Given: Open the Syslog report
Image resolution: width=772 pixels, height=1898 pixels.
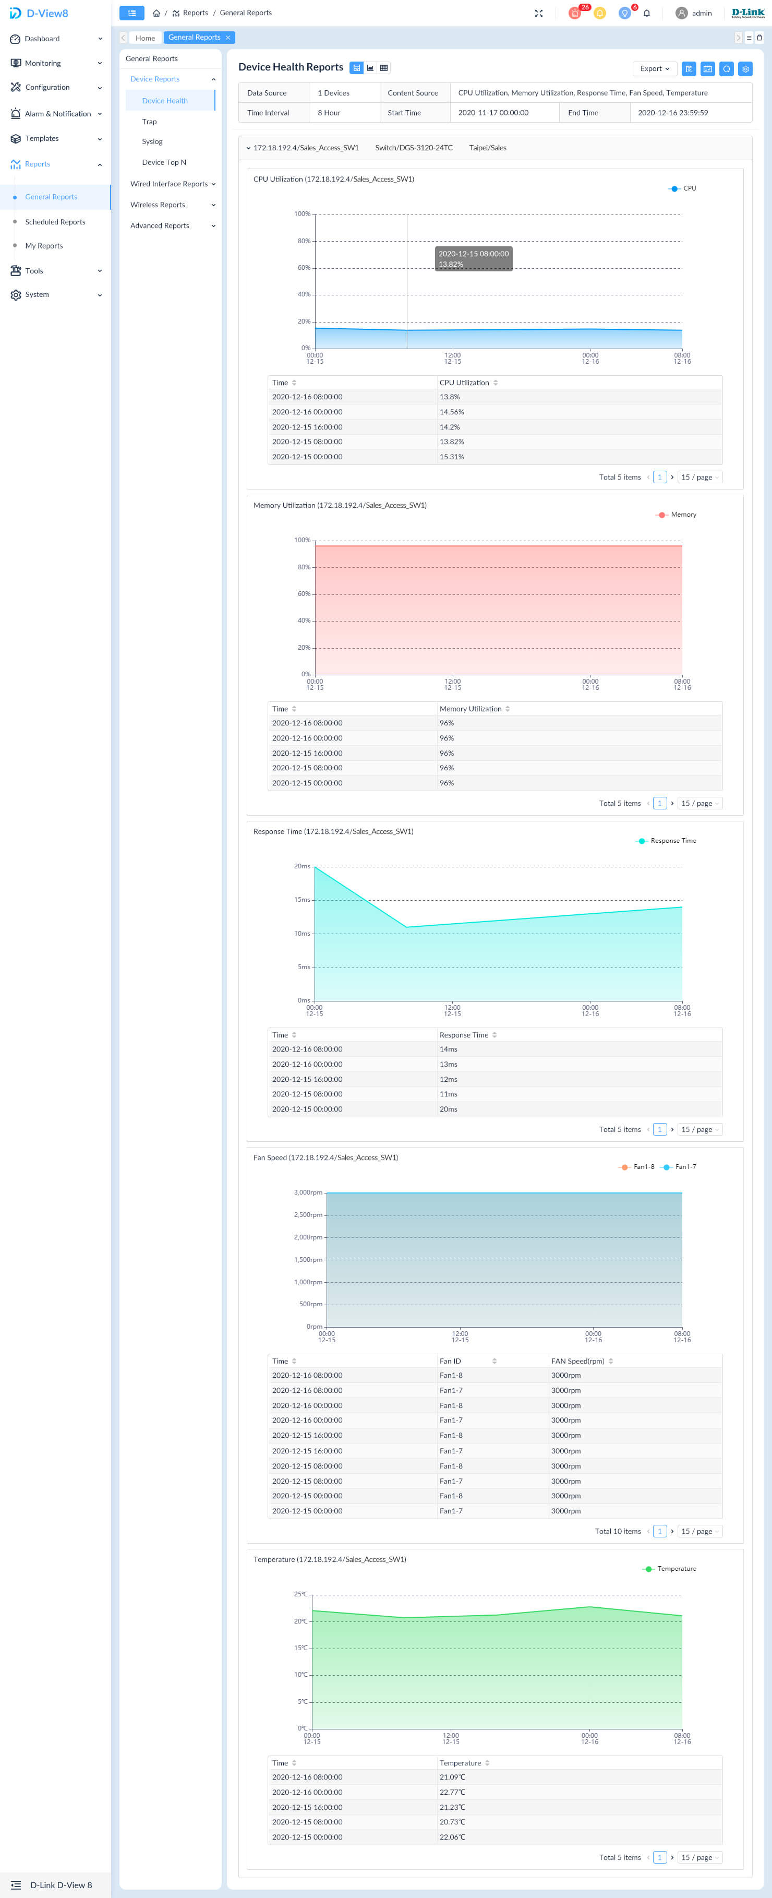Looking at the screenshot, I should (x=152, y=141).
